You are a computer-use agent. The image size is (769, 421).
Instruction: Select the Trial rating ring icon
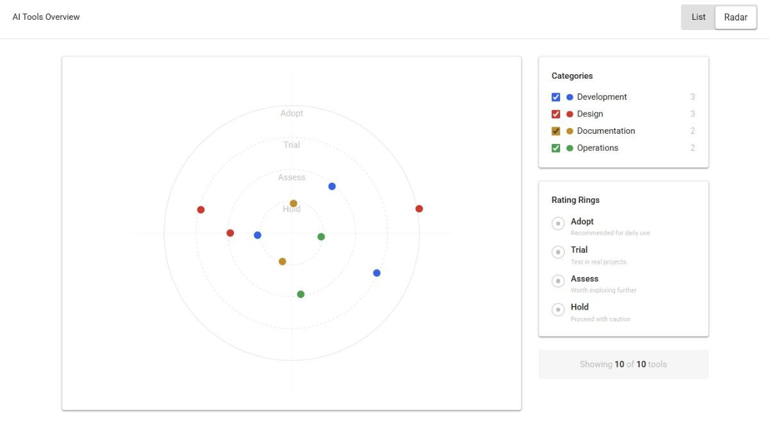pyautogui.click(x=558, y=252)
